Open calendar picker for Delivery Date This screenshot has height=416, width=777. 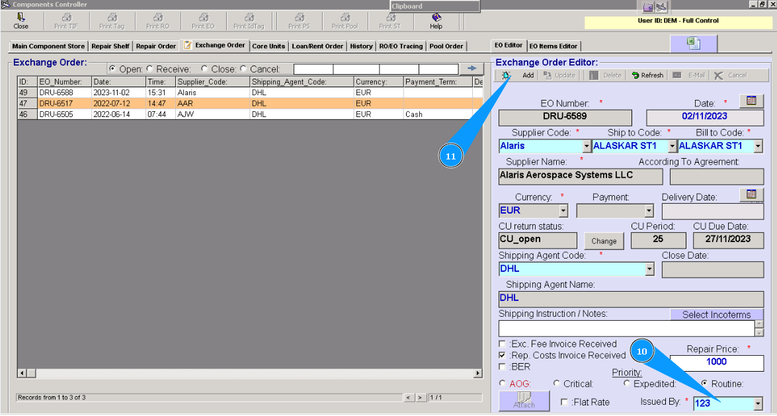751,194
